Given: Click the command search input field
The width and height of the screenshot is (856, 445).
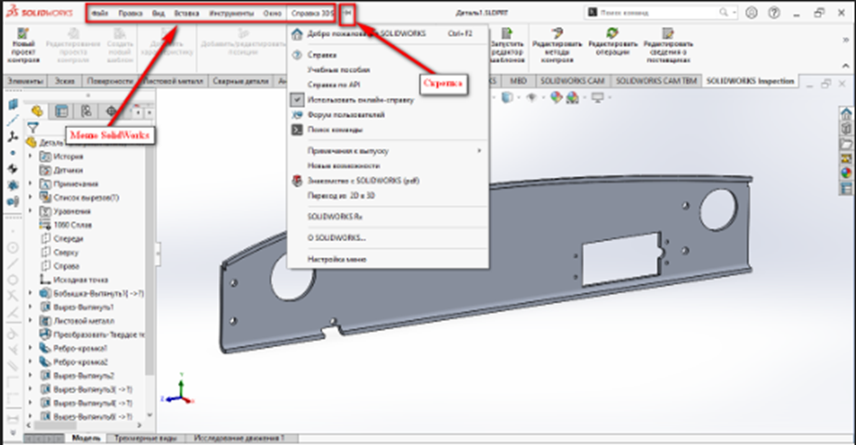Looking at the screenshot, I should [659, 12].
